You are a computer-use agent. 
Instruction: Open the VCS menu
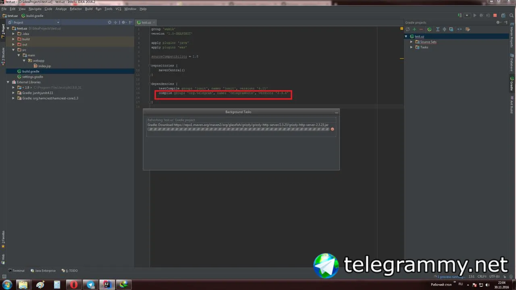point(118,9)
